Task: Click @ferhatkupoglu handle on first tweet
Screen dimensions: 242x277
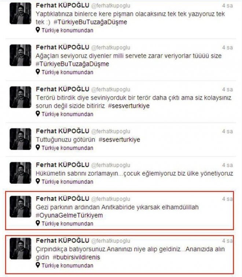Action: (x=111, y=6)
